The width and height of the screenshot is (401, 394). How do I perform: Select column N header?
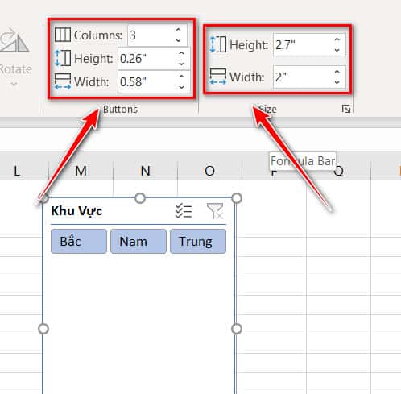coord(146,171)
